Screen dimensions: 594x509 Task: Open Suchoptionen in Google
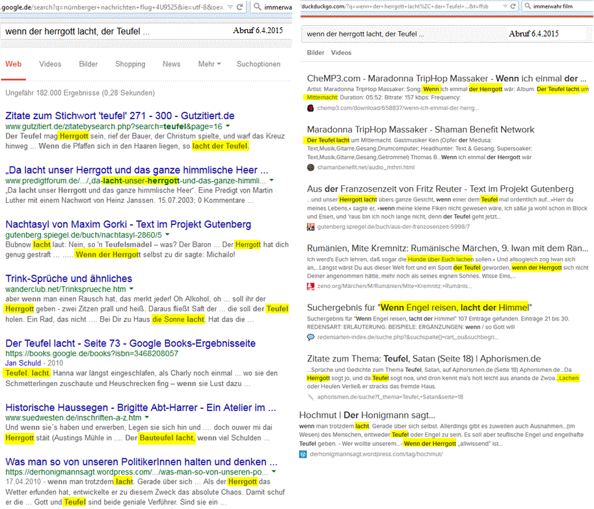click(x=258, y=64)
